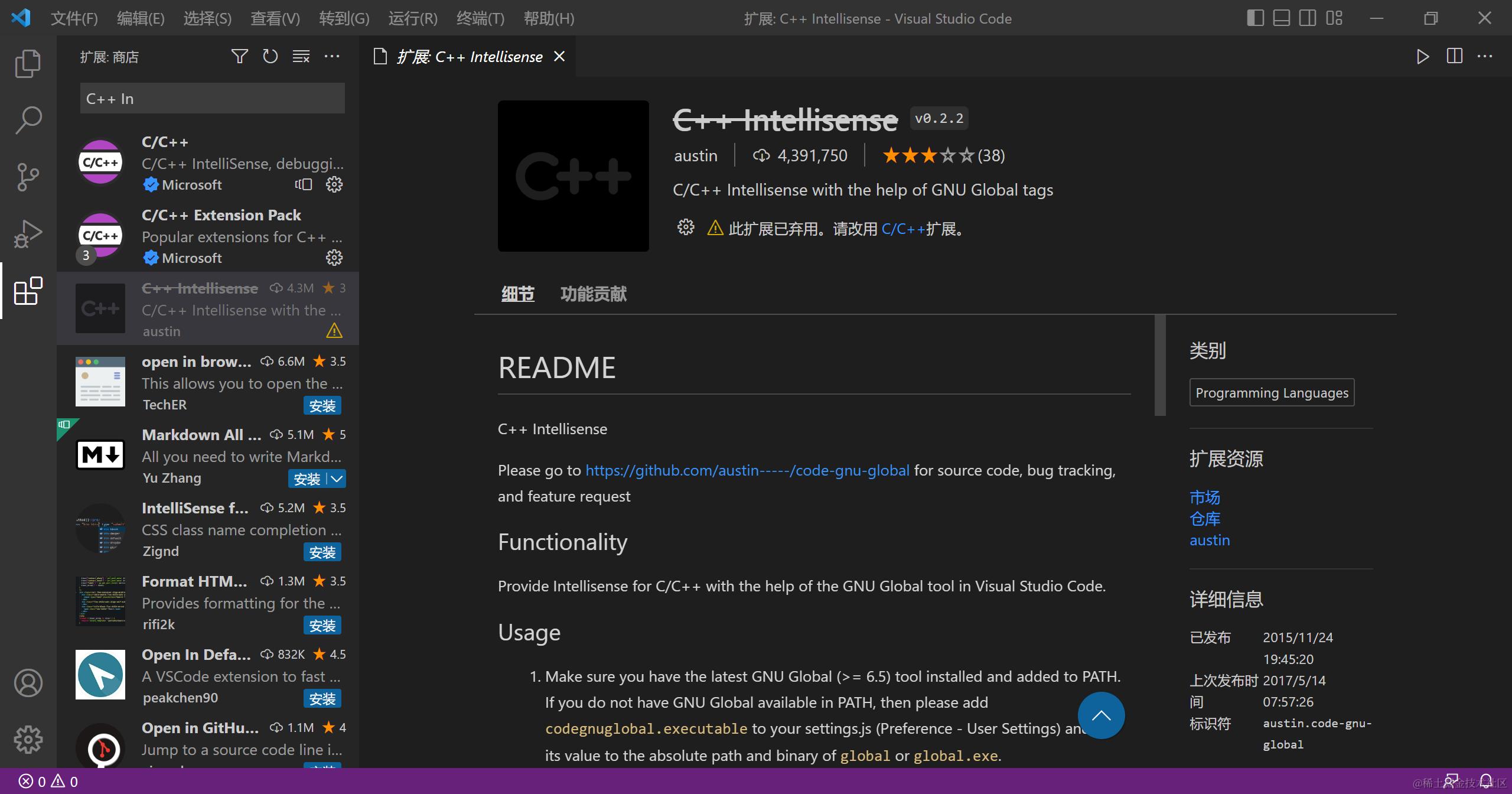1512x794 pixels.
Task: Click the Programming Languages category button
Action: click(1271, 392)
